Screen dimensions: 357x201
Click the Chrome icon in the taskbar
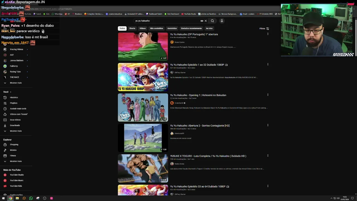(x=10, y=198)
